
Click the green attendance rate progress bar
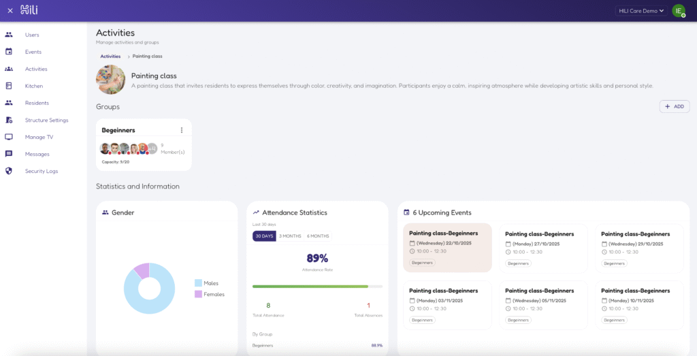click(x=310, y=287)
